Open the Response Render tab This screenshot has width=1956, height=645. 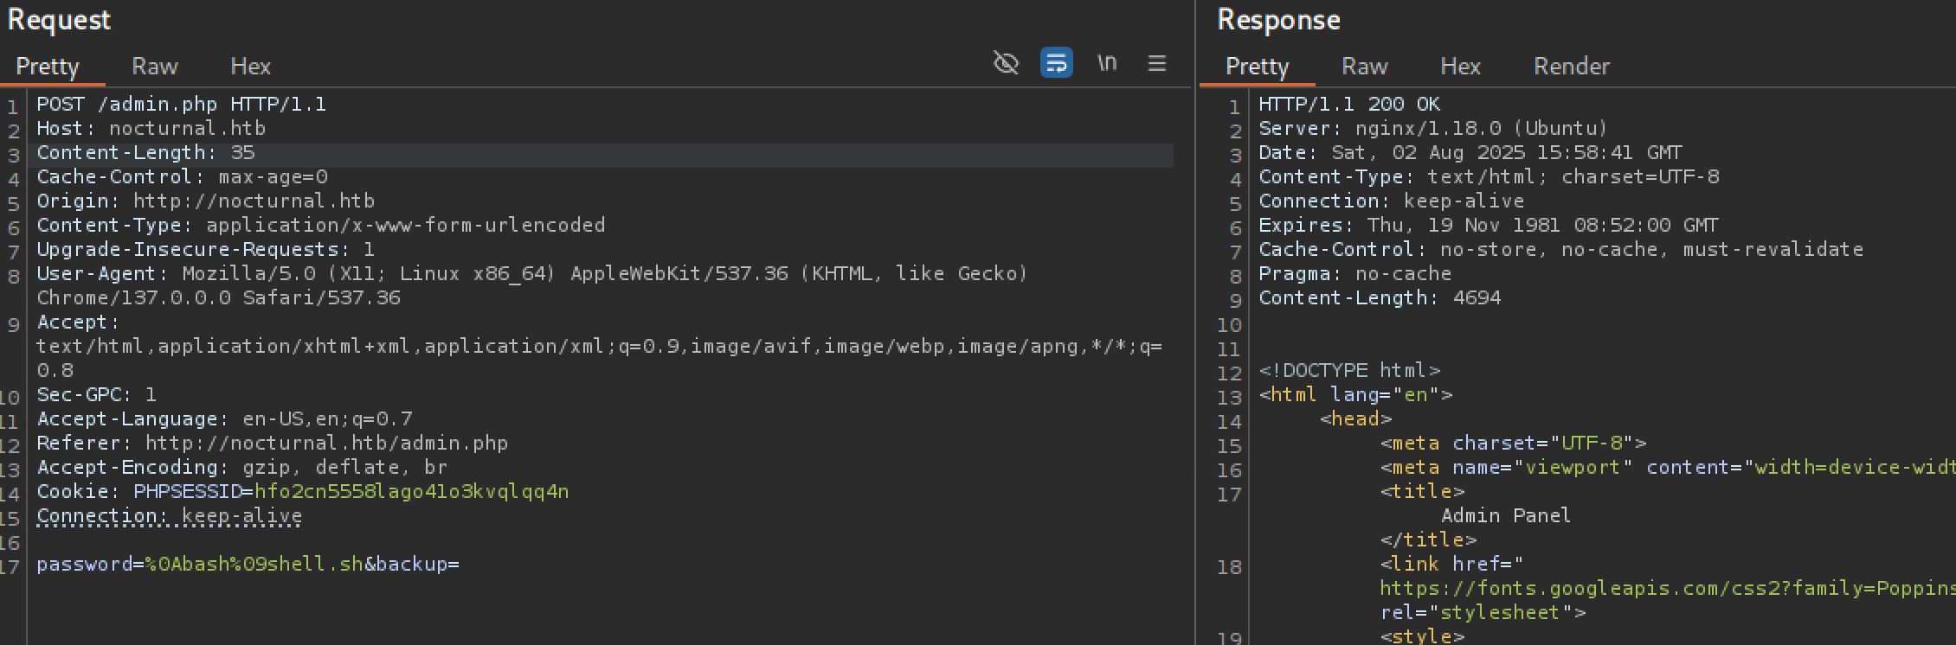[1572, 67]
